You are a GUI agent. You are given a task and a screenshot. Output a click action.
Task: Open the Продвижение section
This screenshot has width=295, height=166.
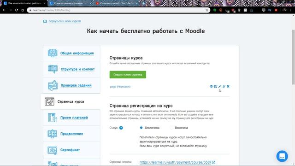[x=71, y=134]
